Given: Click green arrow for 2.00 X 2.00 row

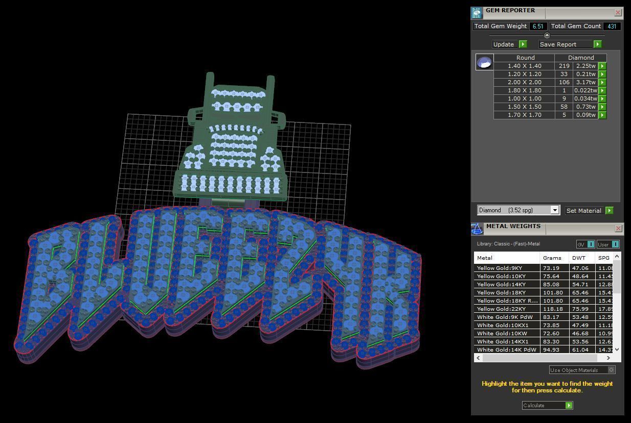Looking at the screenshot, I should [602, 82].
